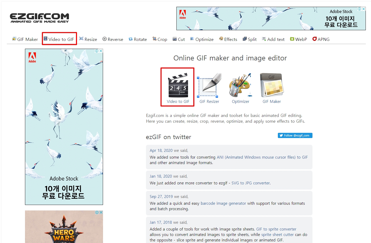Click left sidebar Adobe ad info icon

(x=97, y=51)
